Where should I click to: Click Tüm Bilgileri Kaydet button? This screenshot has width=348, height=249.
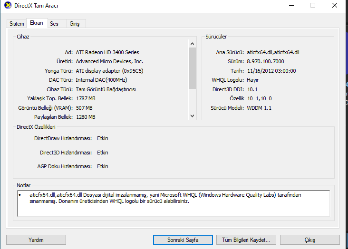[246, 240]
